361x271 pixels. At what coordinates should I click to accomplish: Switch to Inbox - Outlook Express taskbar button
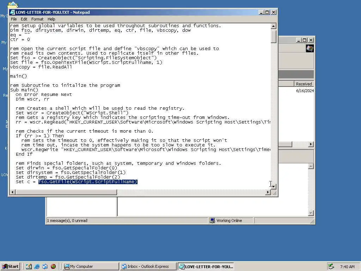coord(148,266)
